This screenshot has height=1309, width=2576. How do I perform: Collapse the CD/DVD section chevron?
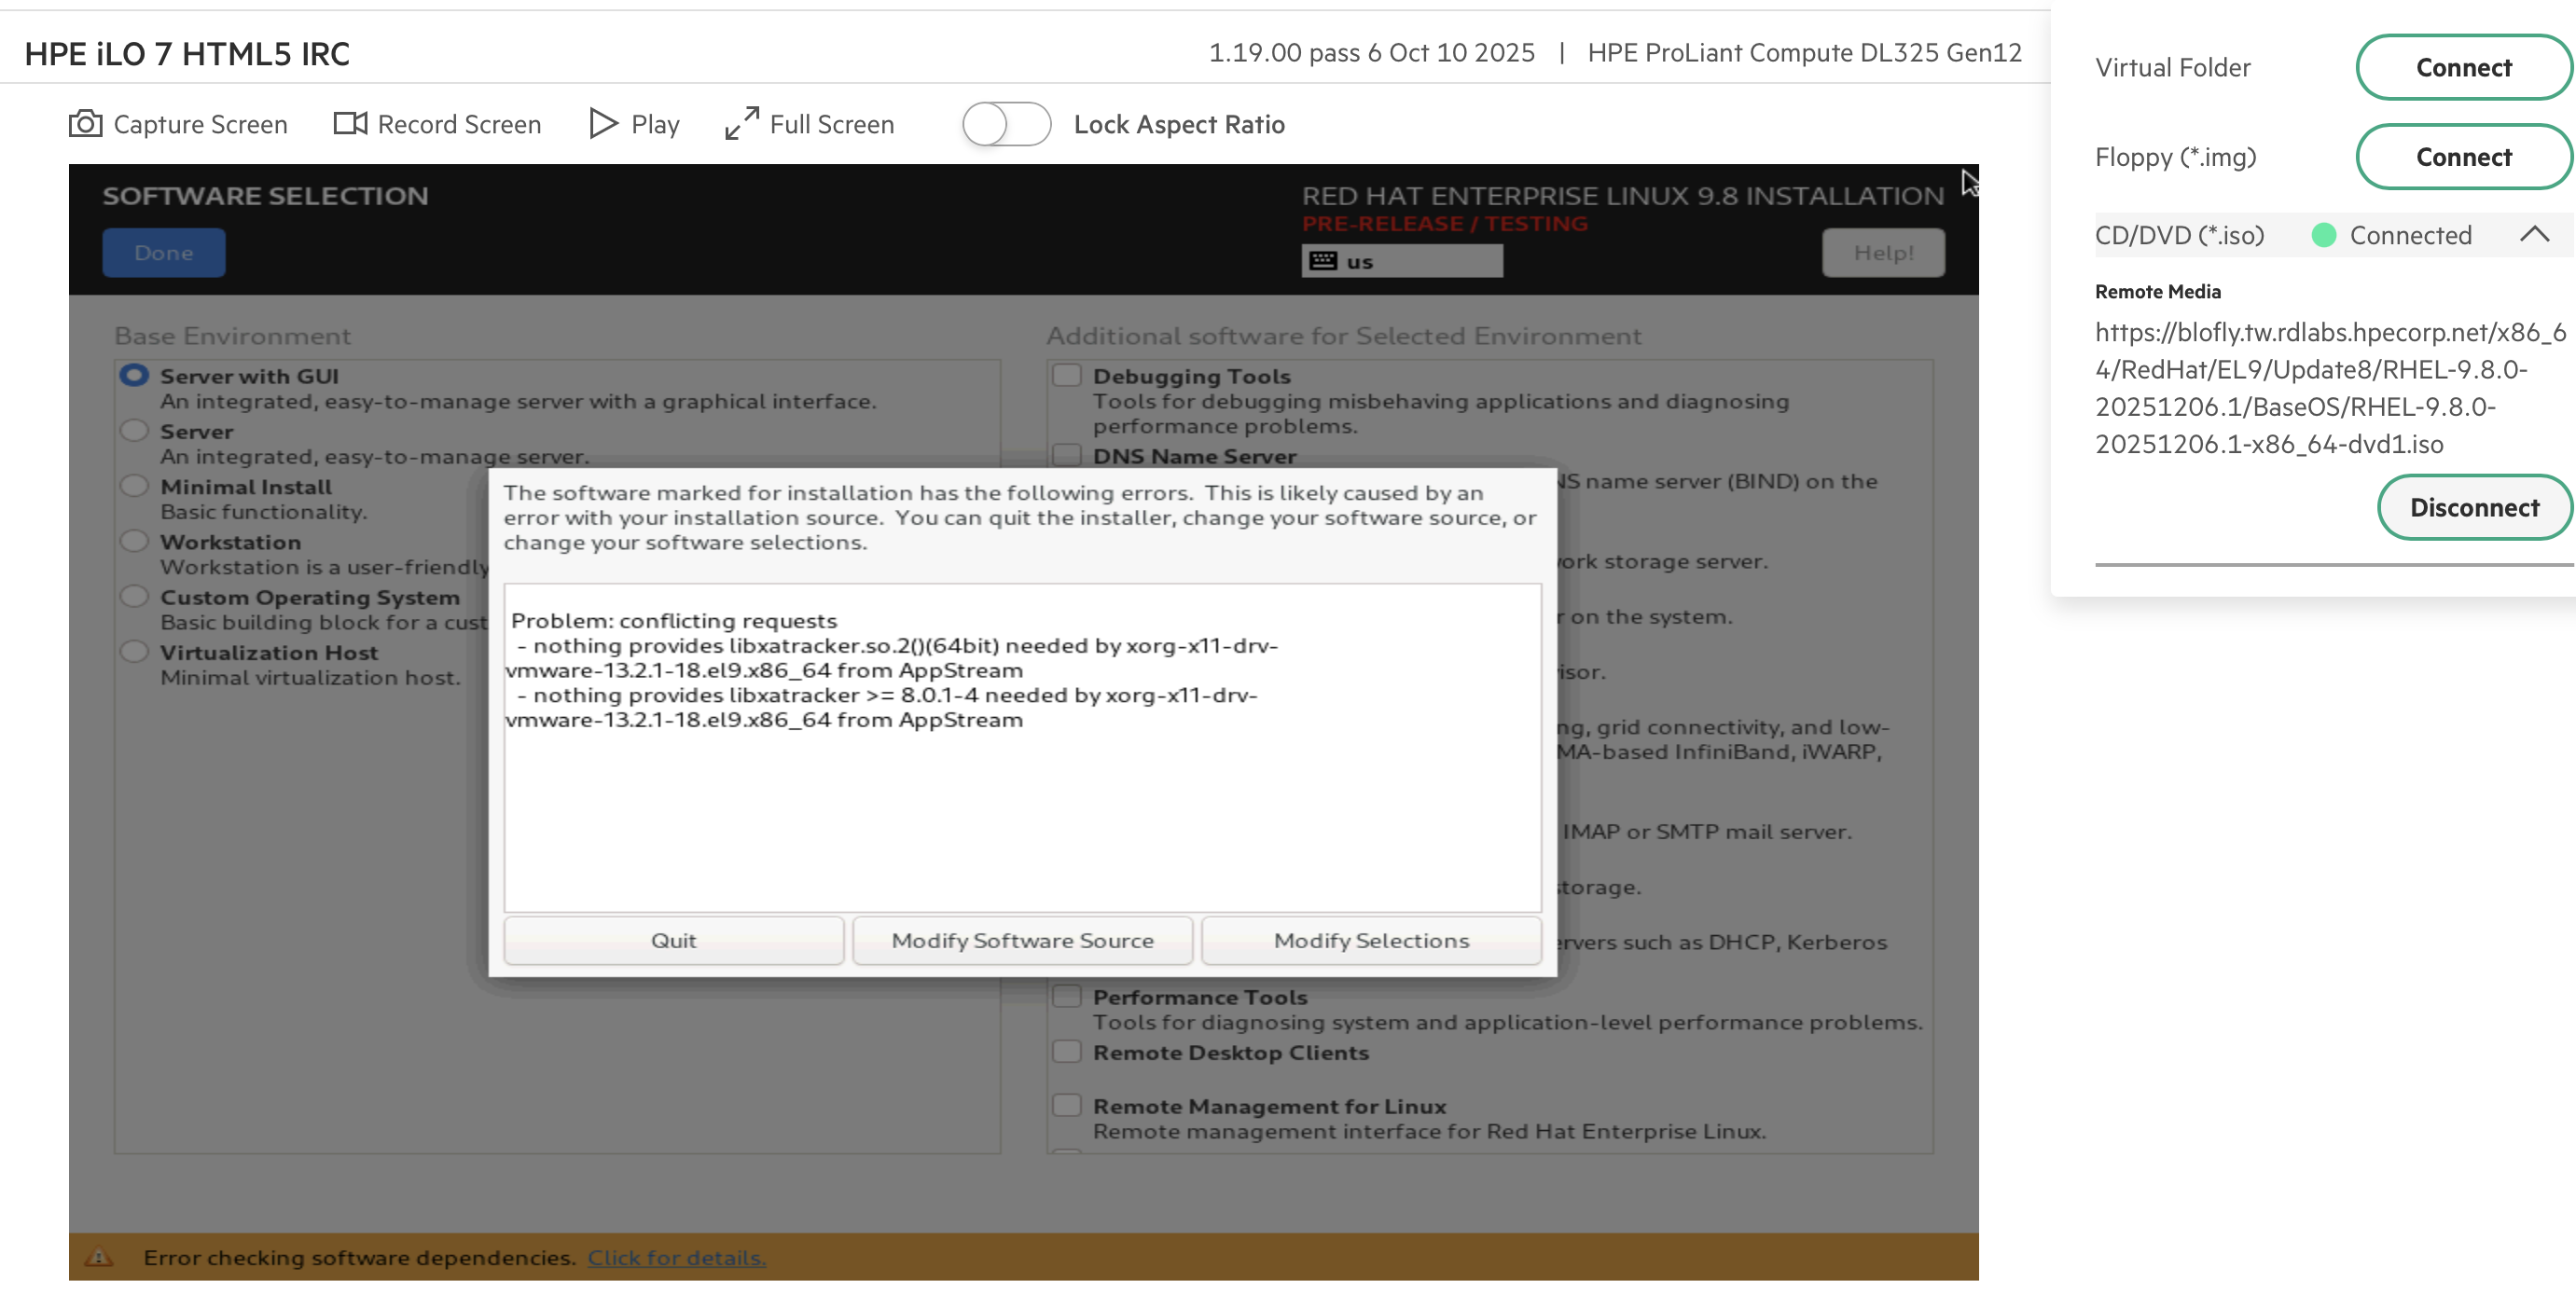tap(2534, 235)
